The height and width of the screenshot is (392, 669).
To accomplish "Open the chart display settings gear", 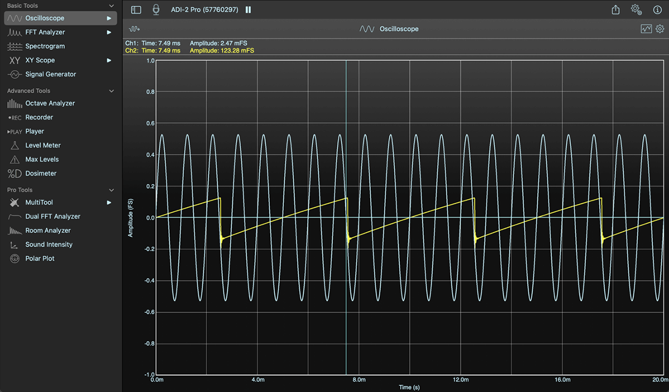I will point(660,28).
